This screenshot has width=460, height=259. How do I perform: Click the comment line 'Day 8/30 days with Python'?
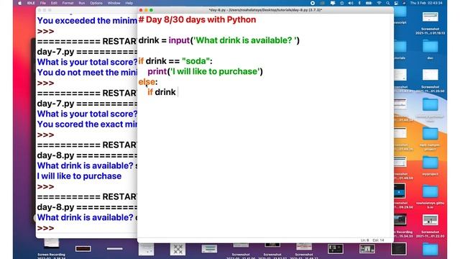pos(197,19)
